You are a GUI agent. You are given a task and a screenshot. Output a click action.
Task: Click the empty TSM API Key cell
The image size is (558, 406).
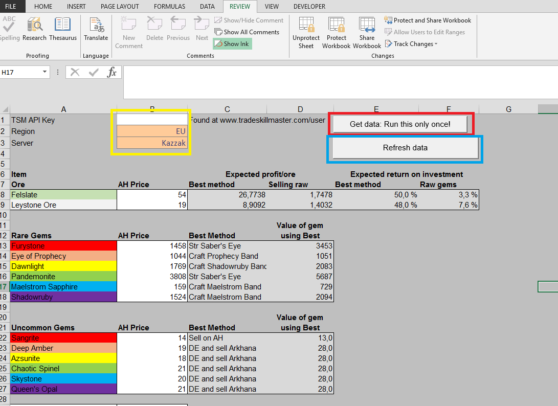[152, 120]
